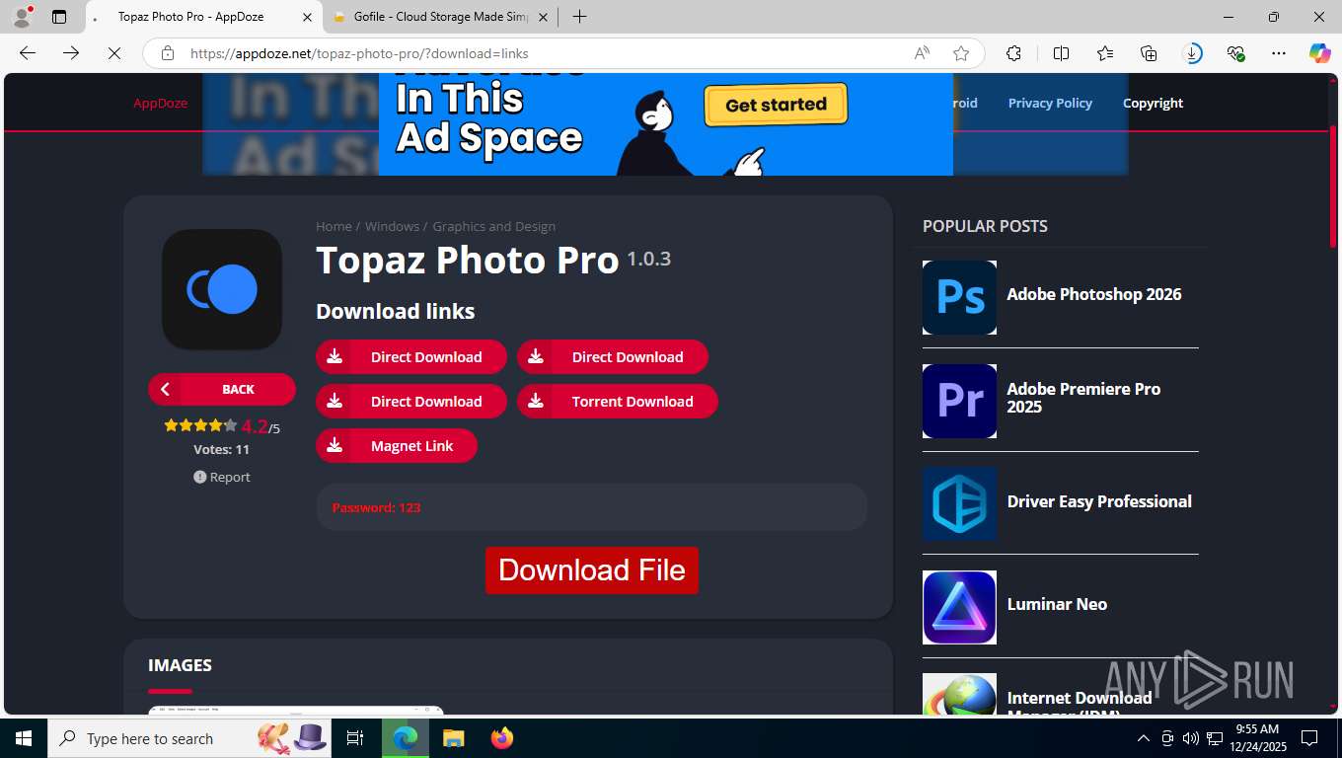Show hidden tray icons chevron
The height and width of the screenshot is (758, 1342).
coord(1143,738)
